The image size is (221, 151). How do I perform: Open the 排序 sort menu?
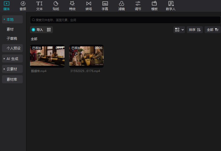[x=195, y=30]
